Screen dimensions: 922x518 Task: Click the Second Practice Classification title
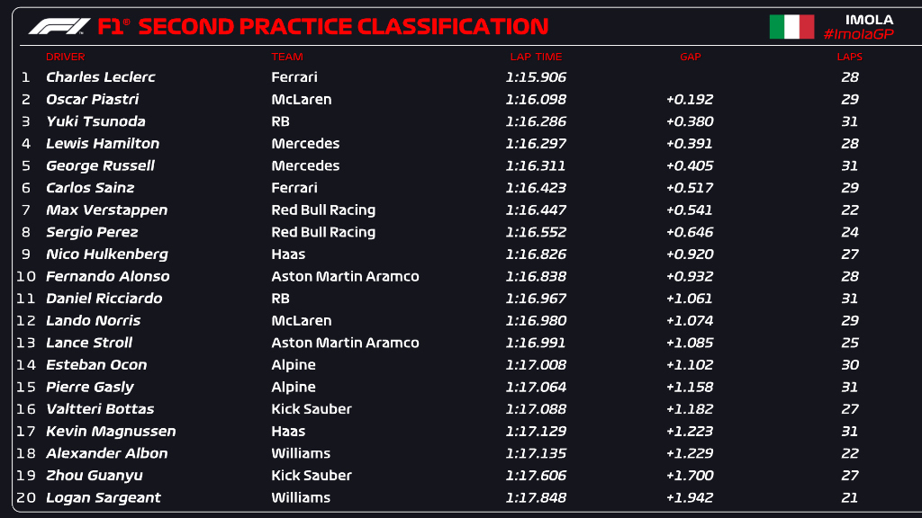click(342, 27)
